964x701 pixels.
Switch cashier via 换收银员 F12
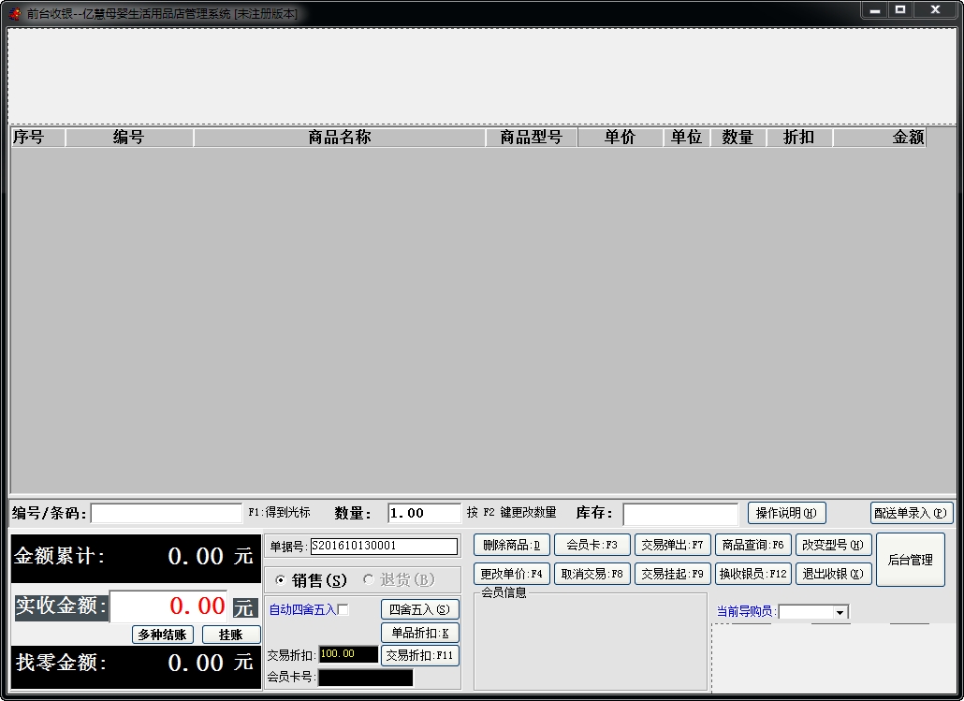point(752,574)
